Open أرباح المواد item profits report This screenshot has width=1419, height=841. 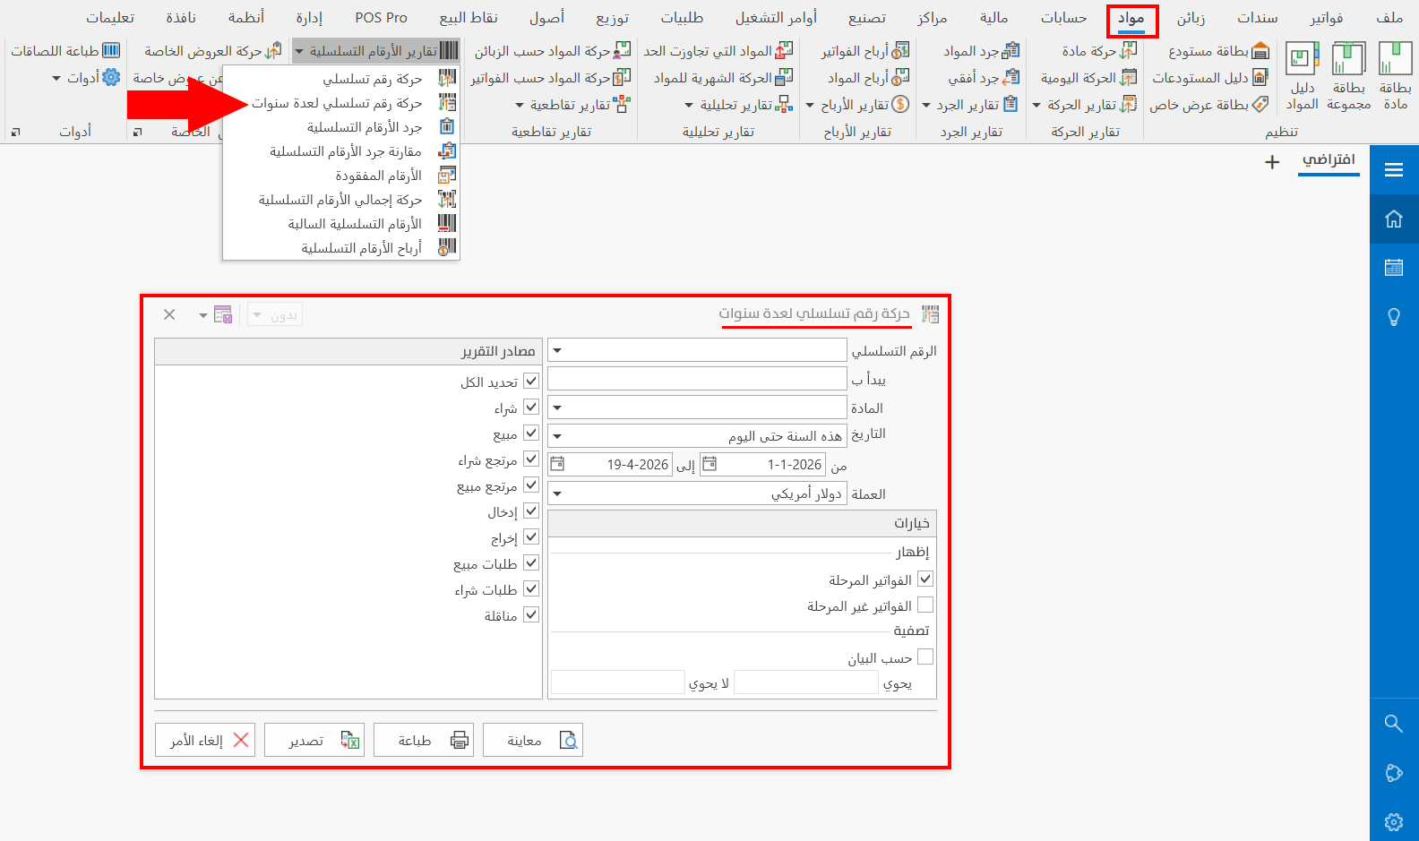point(868,78)
